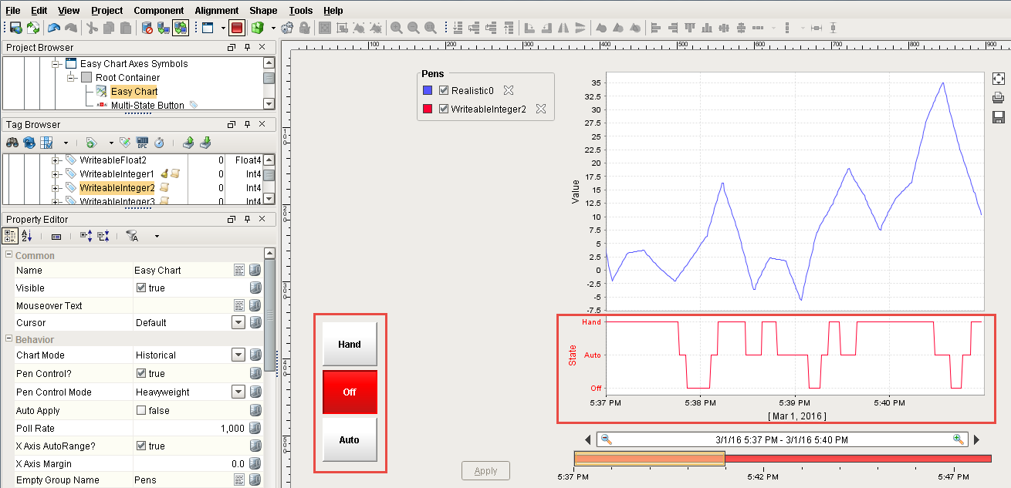Click the zoom out magnifier in toolbar

413,28
